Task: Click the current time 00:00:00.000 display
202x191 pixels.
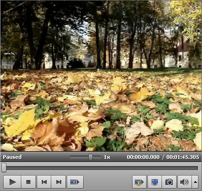Action: click(x=143, y=157)
